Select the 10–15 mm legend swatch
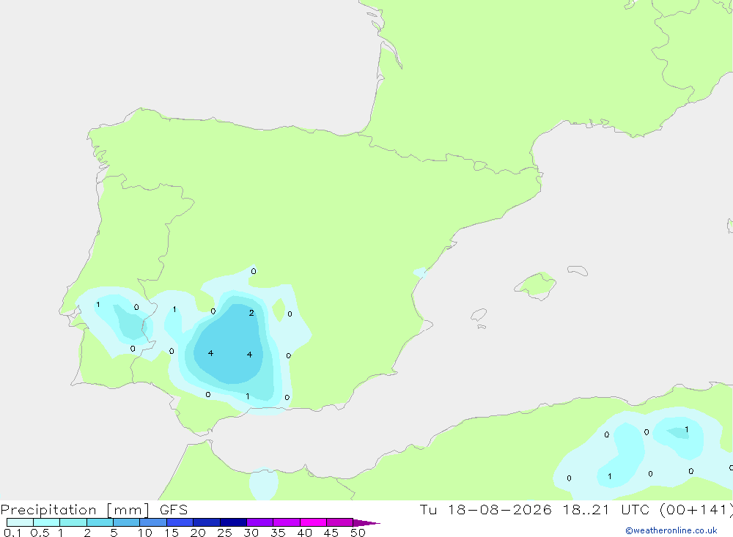The height and width of the screenshot is (537, 733). pos(153,522)
